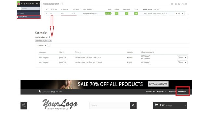Click the shopping cart icon

click(x=156, y=105)
